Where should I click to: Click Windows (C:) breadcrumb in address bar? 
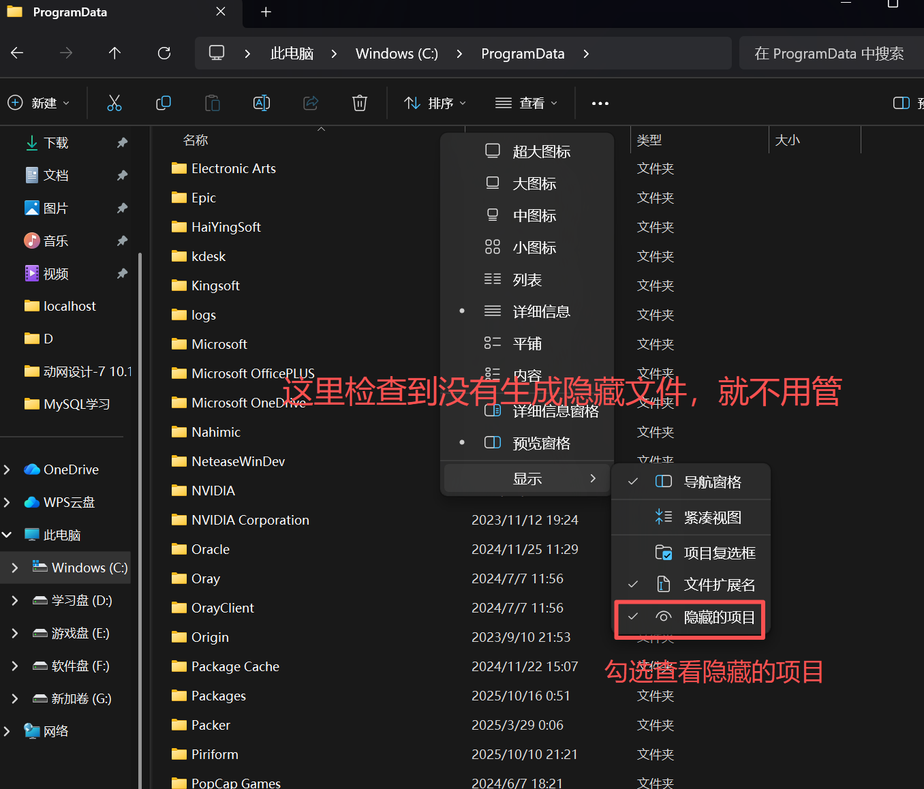(397, 53)
